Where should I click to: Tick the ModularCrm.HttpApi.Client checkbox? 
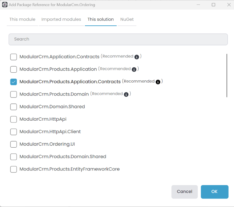14,132
